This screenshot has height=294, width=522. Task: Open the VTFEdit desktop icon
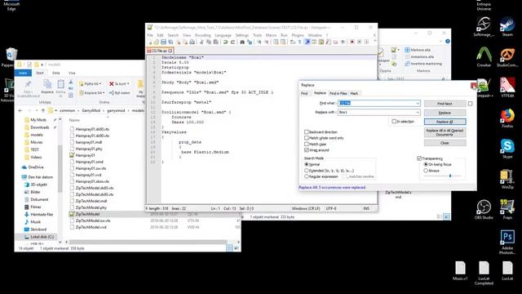pyautogui.click(x=507, y=87)
